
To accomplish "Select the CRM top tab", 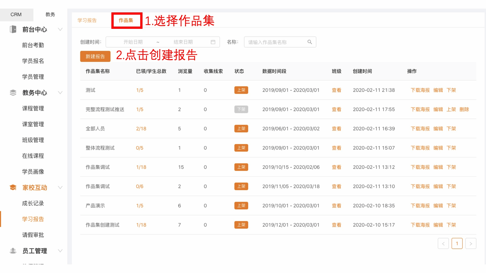I will coord(16,14).
